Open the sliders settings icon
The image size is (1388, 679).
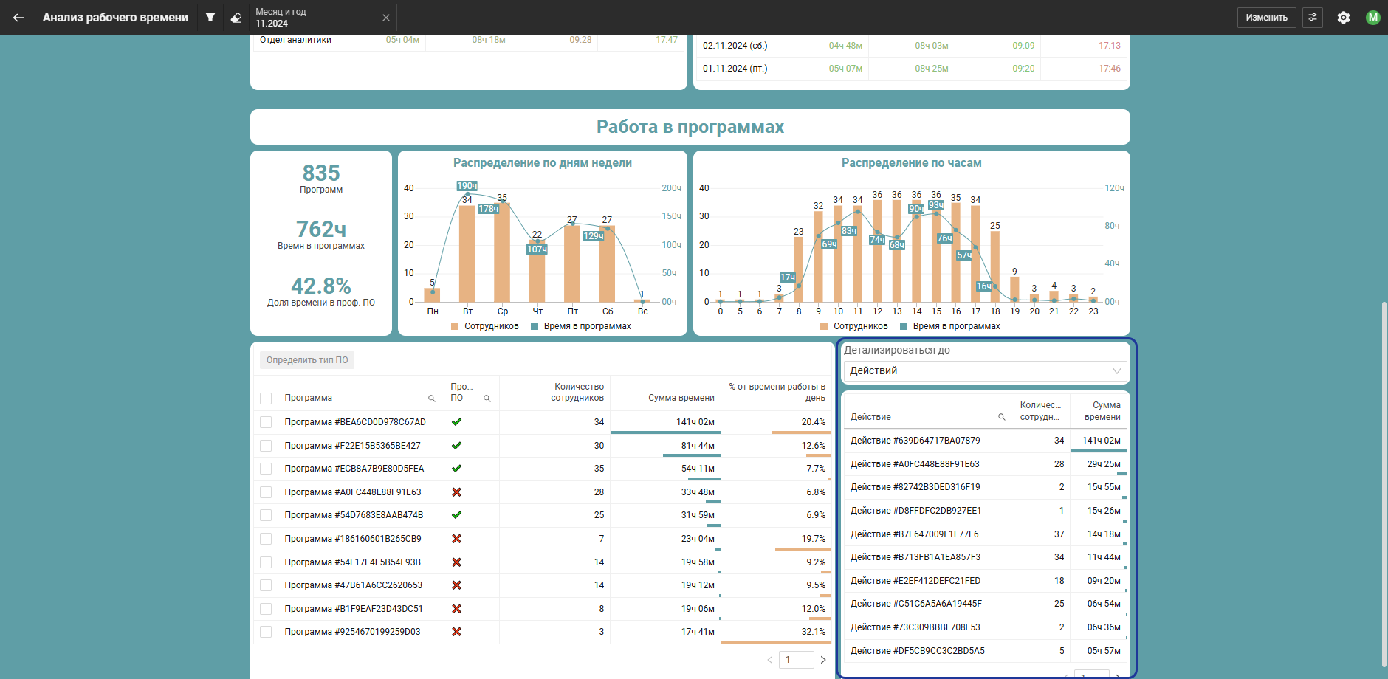click(1313, 18)
